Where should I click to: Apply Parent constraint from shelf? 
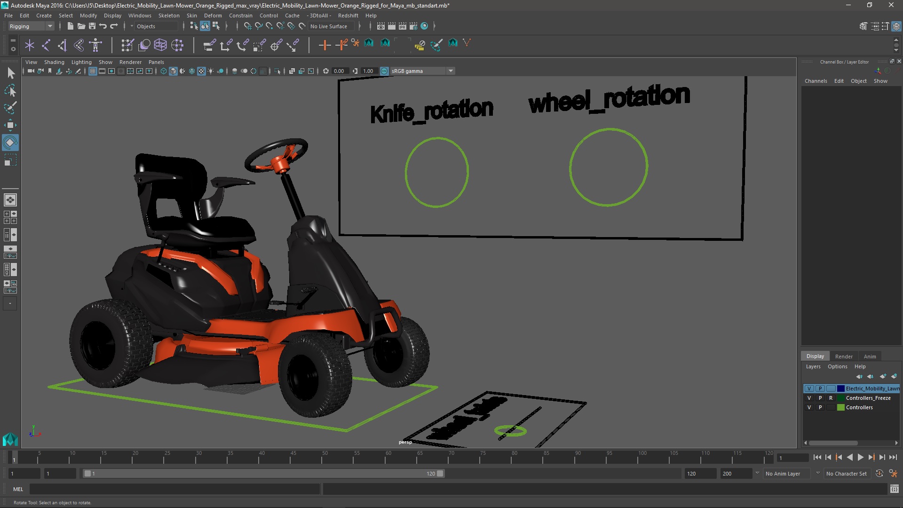tap(210, 45)
